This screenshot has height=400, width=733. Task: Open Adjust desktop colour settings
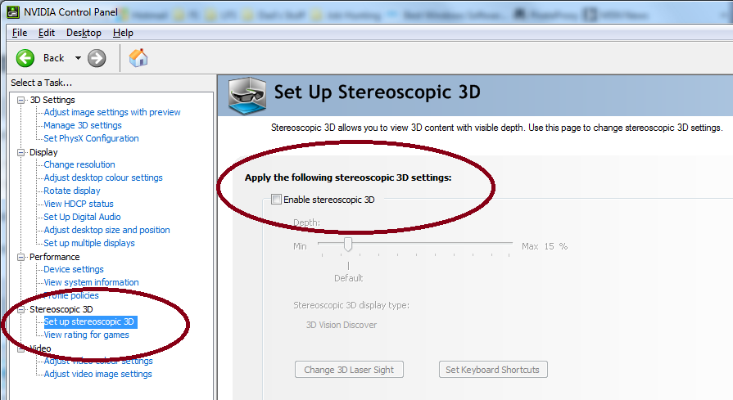click(103, 178)
